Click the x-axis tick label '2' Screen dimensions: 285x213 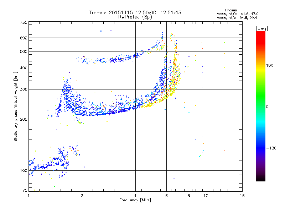(x=82, y=196)
